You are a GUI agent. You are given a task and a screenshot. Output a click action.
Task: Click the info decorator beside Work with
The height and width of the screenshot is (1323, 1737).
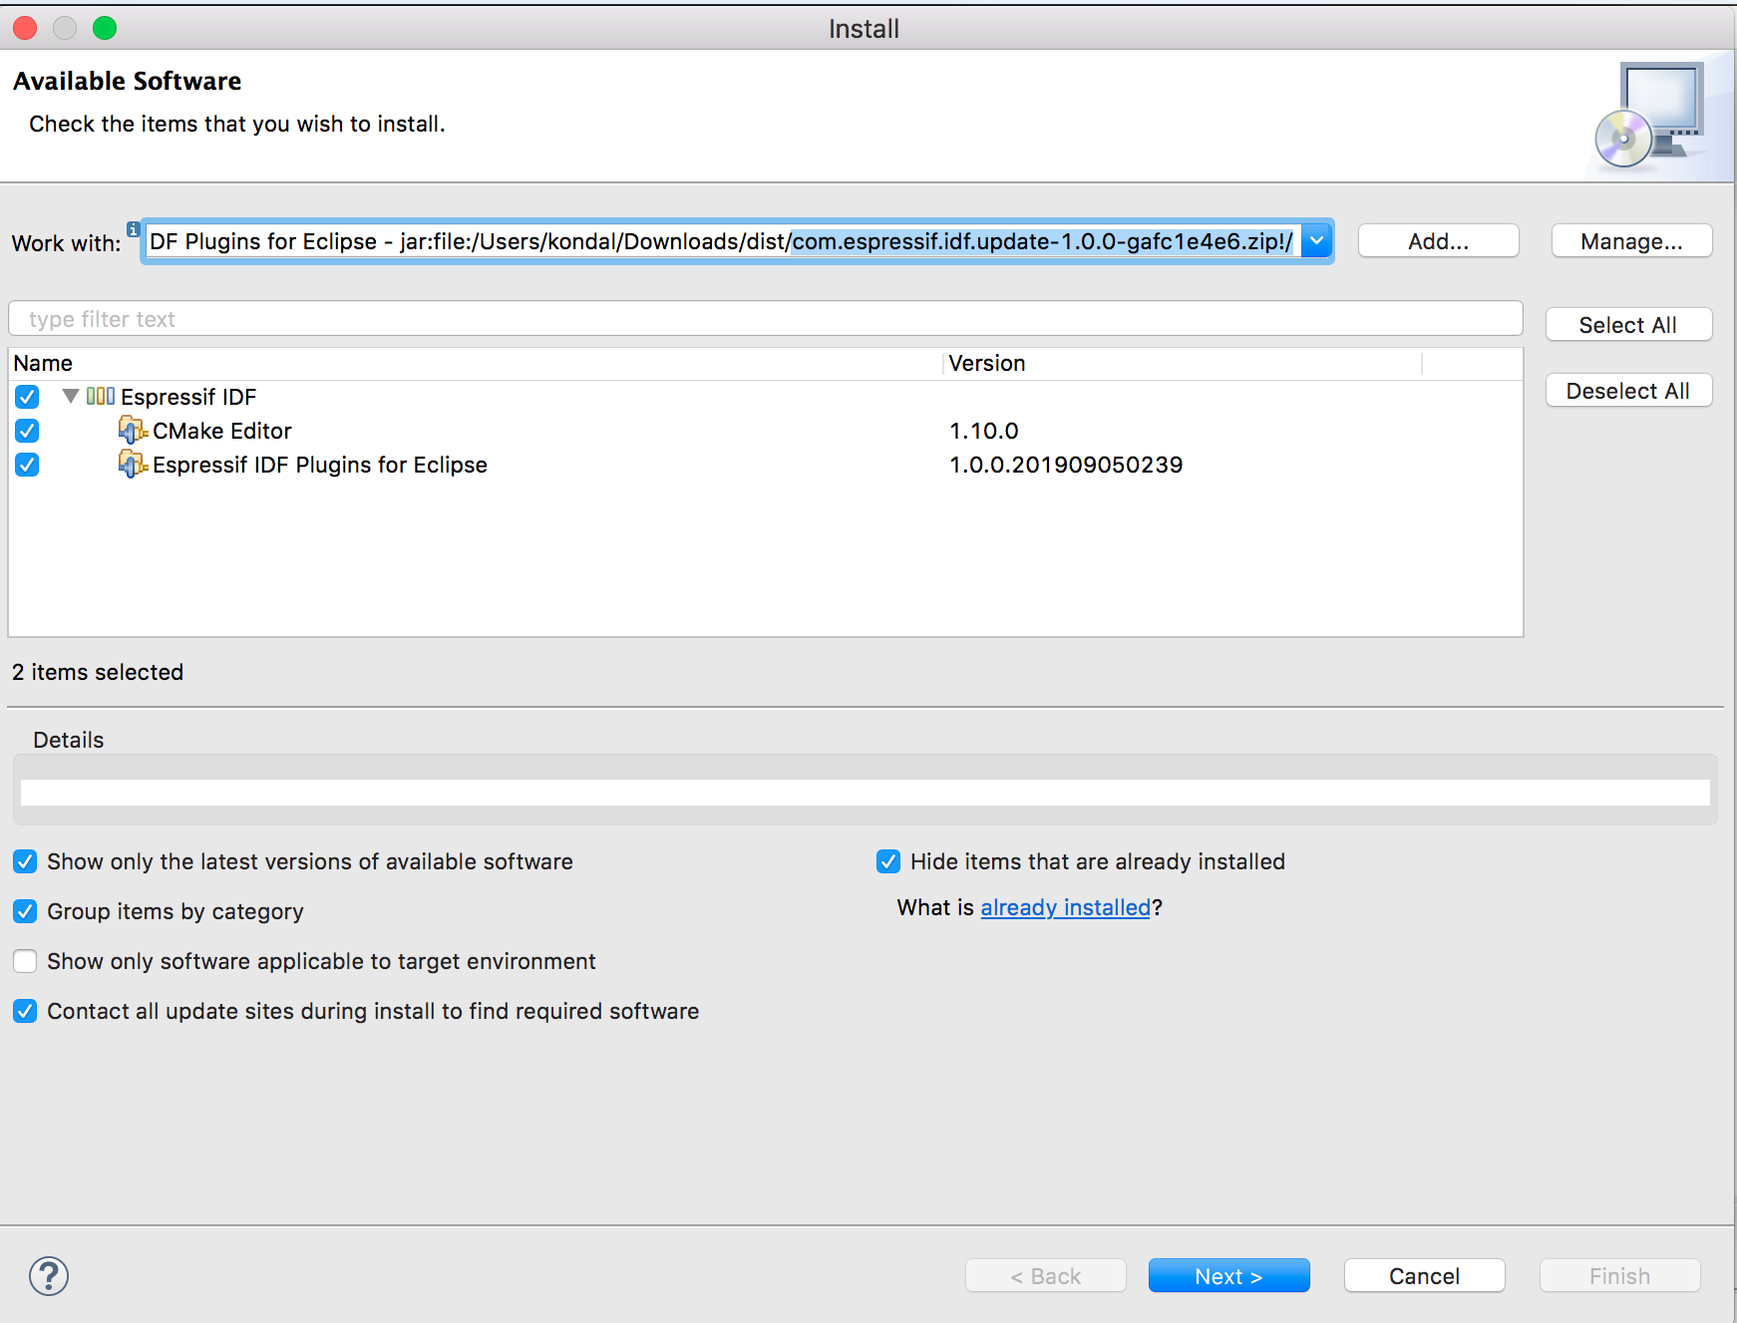[133, 228]
